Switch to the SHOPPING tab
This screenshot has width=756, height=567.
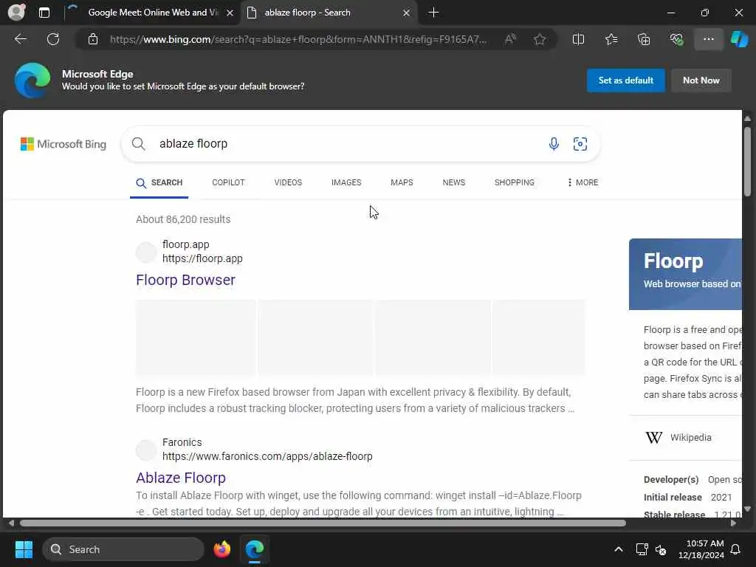pos(515,183)
